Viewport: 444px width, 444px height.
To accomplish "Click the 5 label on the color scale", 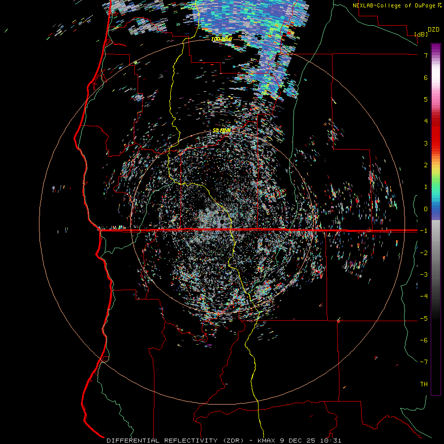I will pos(426,99).
